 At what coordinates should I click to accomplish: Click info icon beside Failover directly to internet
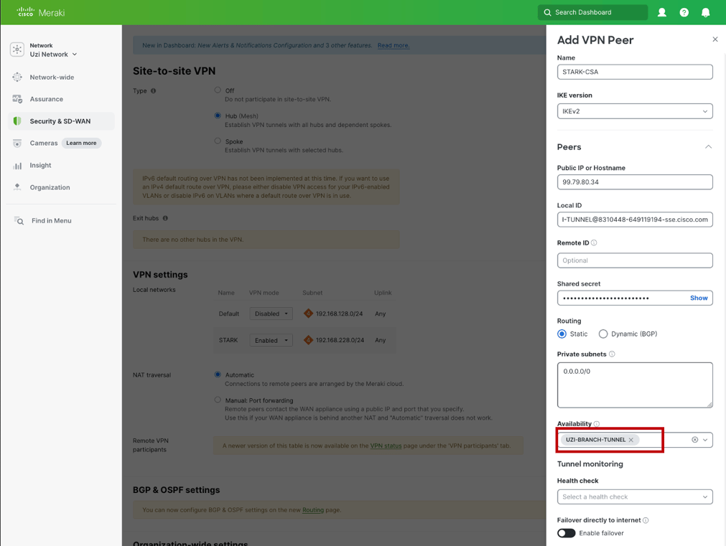point(646,520)
